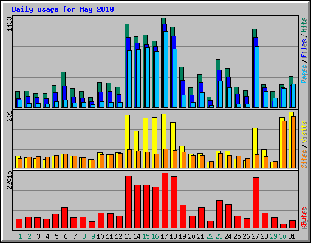Click the cyan pages bar for day 31

[293, 96]
